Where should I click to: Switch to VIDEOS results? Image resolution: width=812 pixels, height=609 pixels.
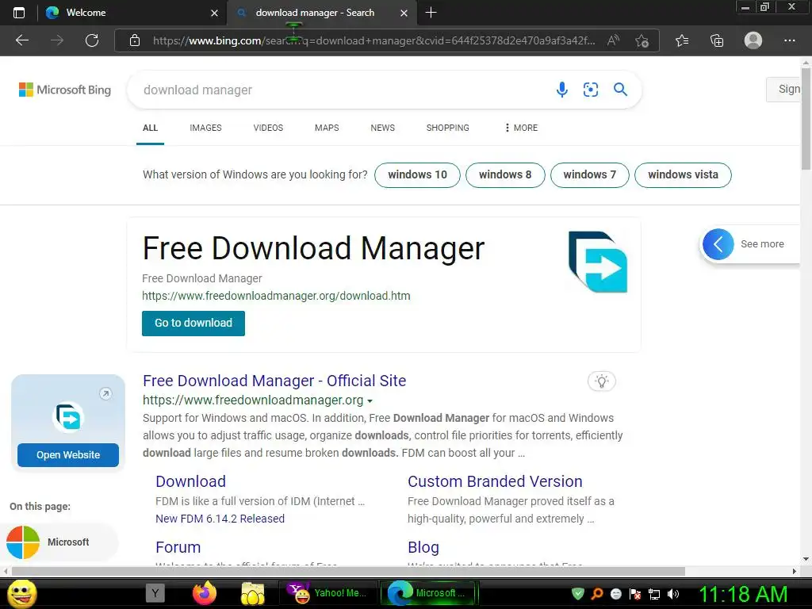coord(268,128)
